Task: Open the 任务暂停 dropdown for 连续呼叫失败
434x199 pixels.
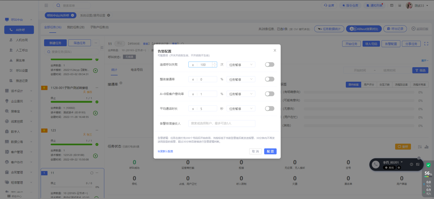Action: coord(241,65)
